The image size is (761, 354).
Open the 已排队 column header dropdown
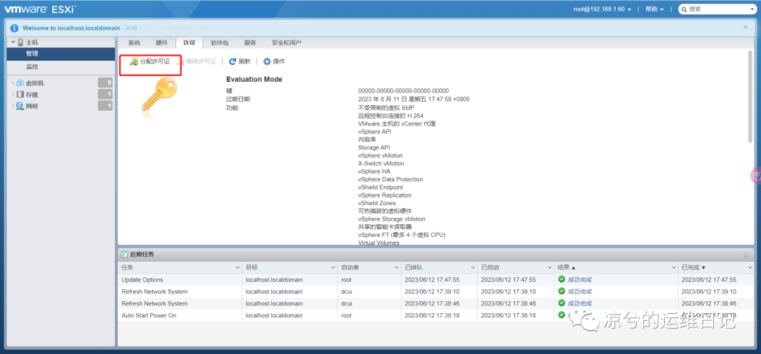473,267
